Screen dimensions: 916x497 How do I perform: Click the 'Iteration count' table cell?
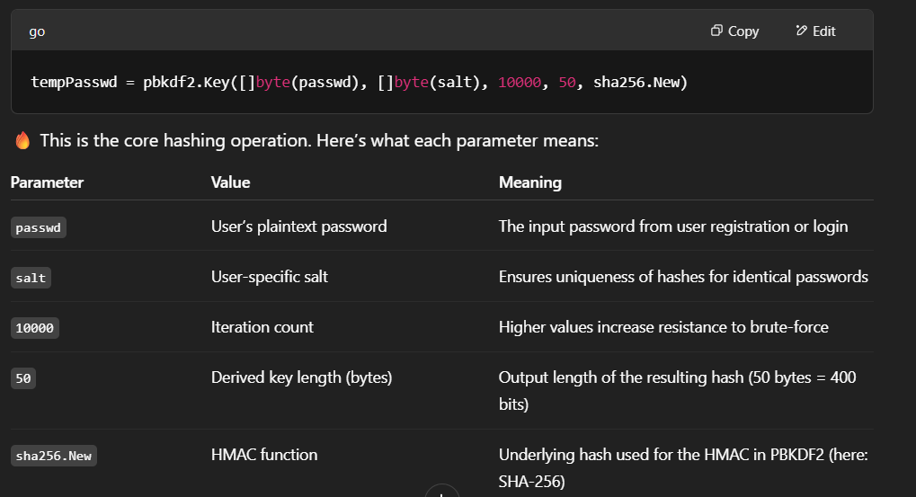(x=262, y=327)
